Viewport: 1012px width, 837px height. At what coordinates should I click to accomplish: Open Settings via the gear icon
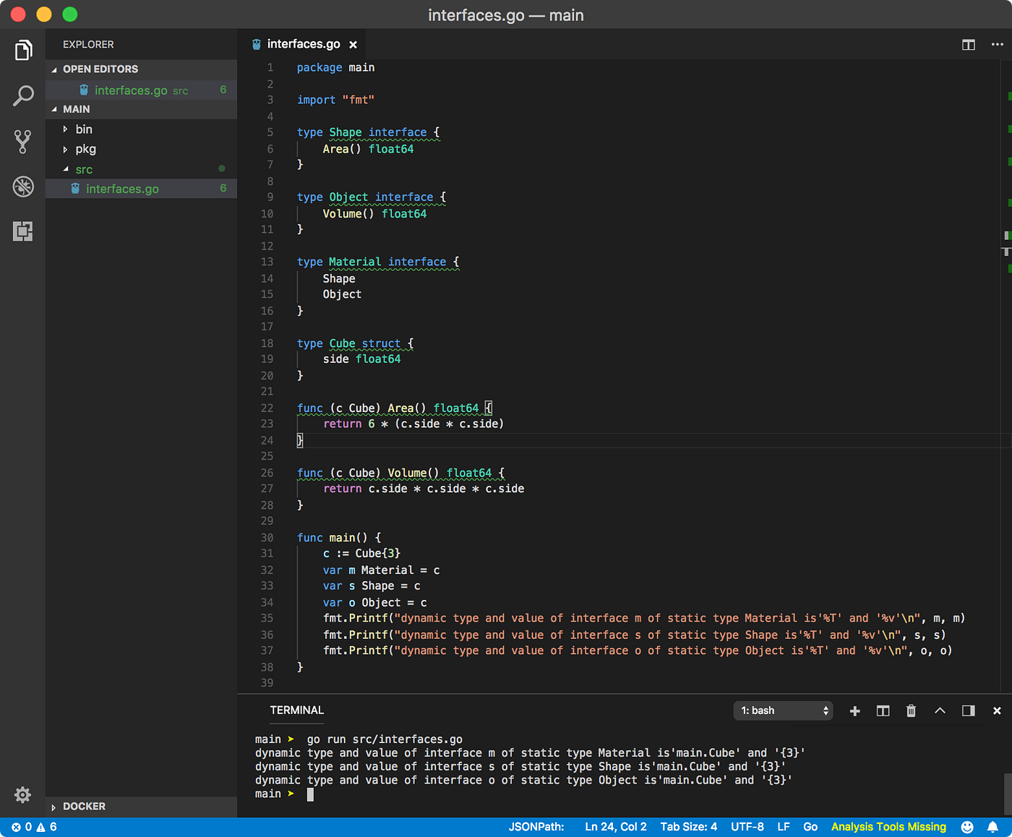click(x=22, y=795)
